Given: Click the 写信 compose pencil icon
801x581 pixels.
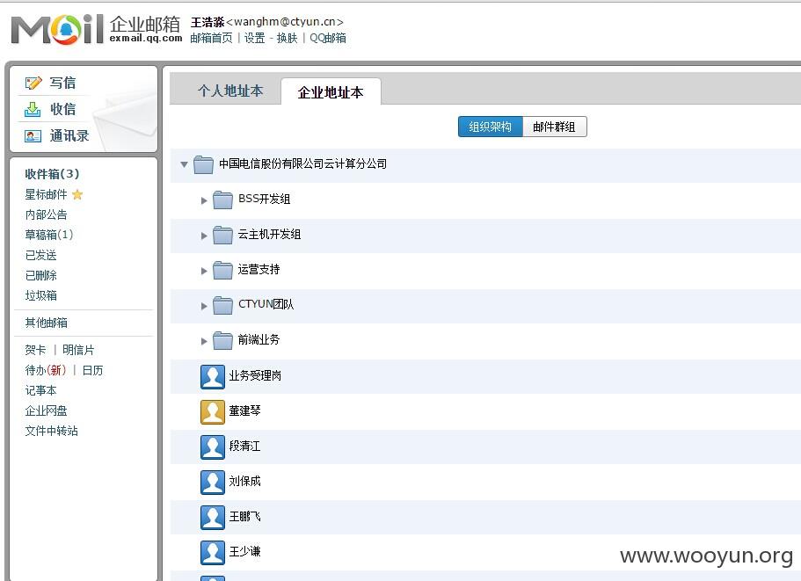Looking at the screenshot, I should tap(33, 83).
